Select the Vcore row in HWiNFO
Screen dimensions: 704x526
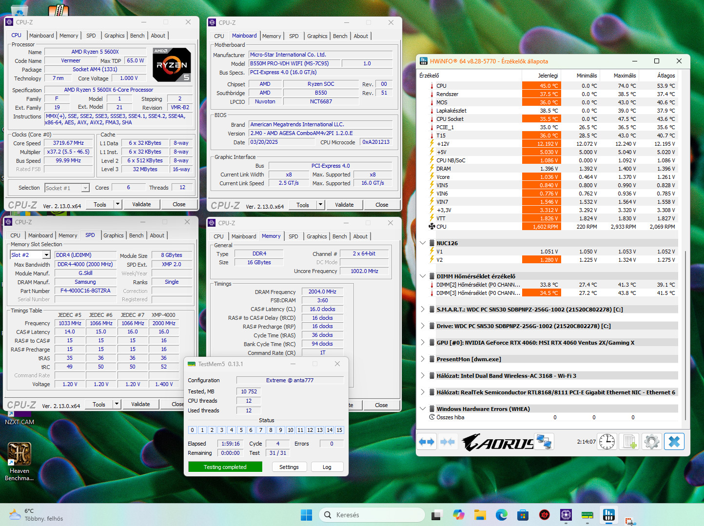(548, 177)
